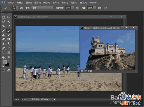Select the Zoom tool in toolbox

click(9, 57)
